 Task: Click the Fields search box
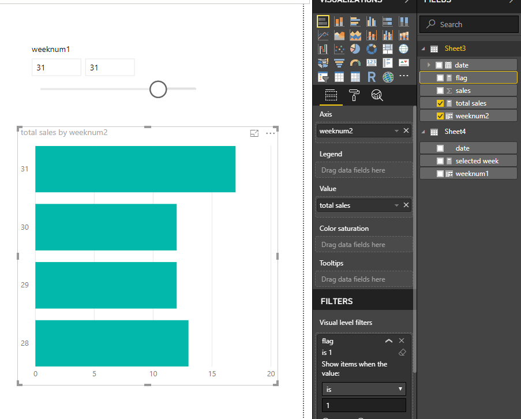[x=468, y=24]
